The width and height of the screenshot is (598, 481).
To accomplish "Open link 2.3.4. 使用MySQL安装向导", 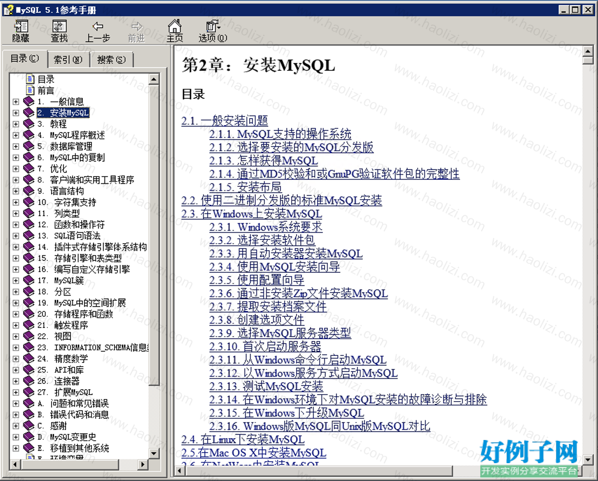I will (x=274, y=267).
